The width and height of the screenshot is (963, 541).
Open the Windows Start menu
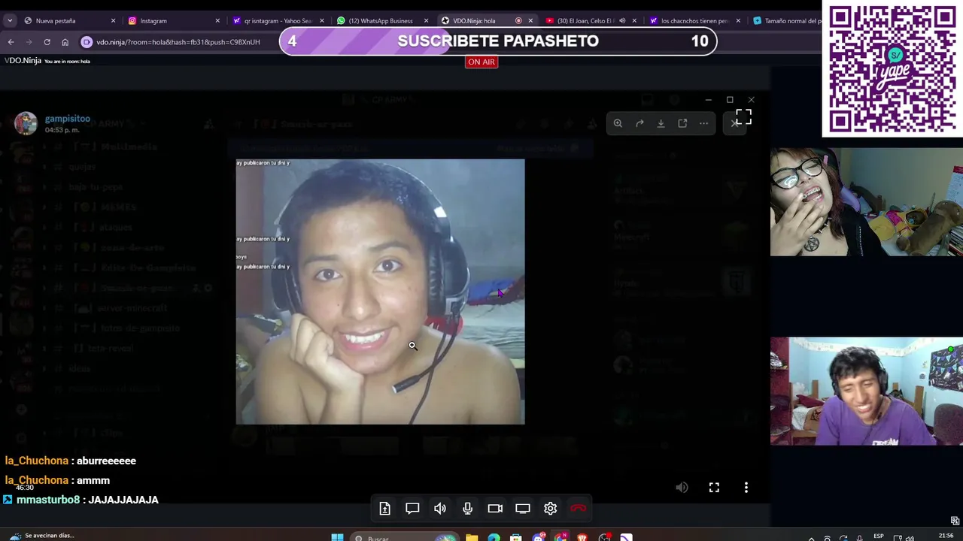(337, 537)
